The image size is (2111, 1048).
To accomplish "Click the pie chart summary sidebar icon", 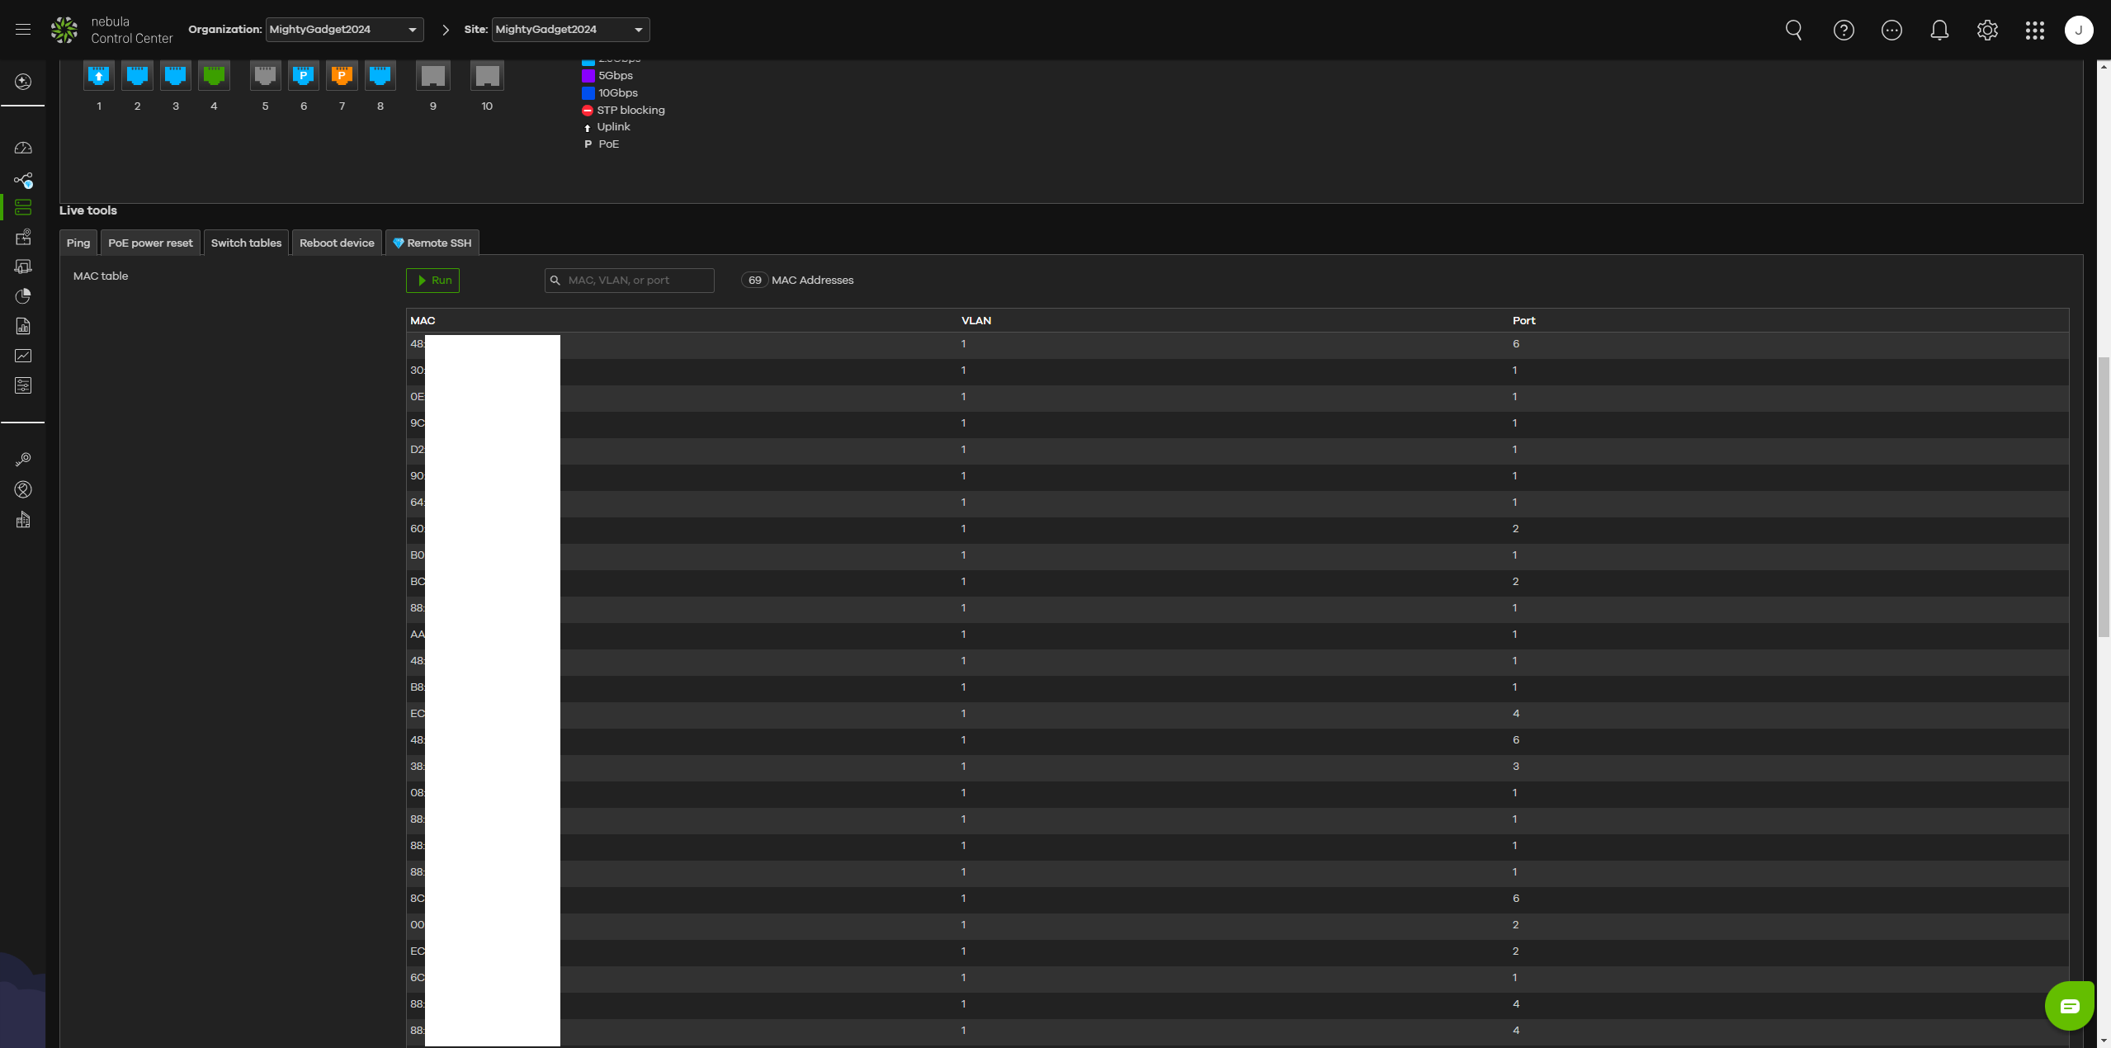I will pos(23,296).
